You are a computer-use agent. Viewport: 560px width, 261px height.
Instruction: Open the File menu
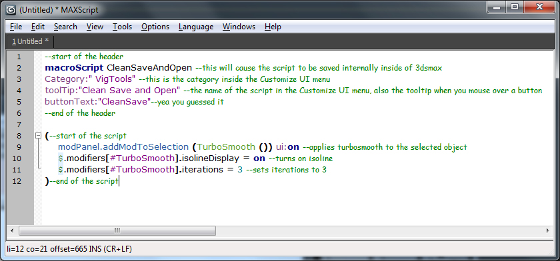16,27
